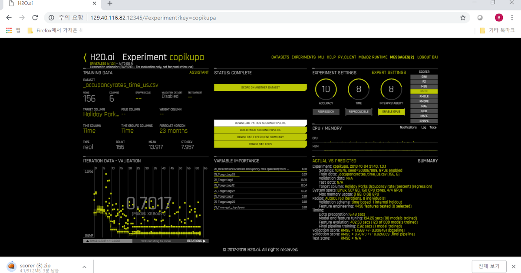521x273 pixels.
Task: Click the 'Holiday Park...' target column value
Action: (101, 114)
